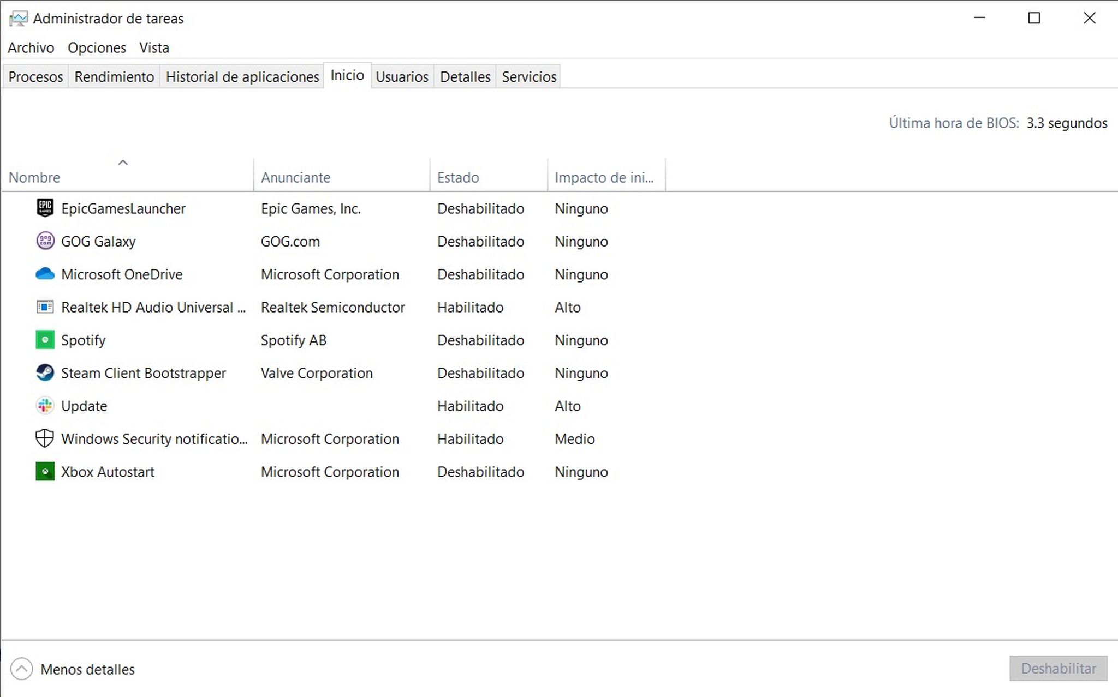The width and height of the screenshot is (1118, 697).
Task: Click the Realtek HD Audio icon
Action: (45, 307)
